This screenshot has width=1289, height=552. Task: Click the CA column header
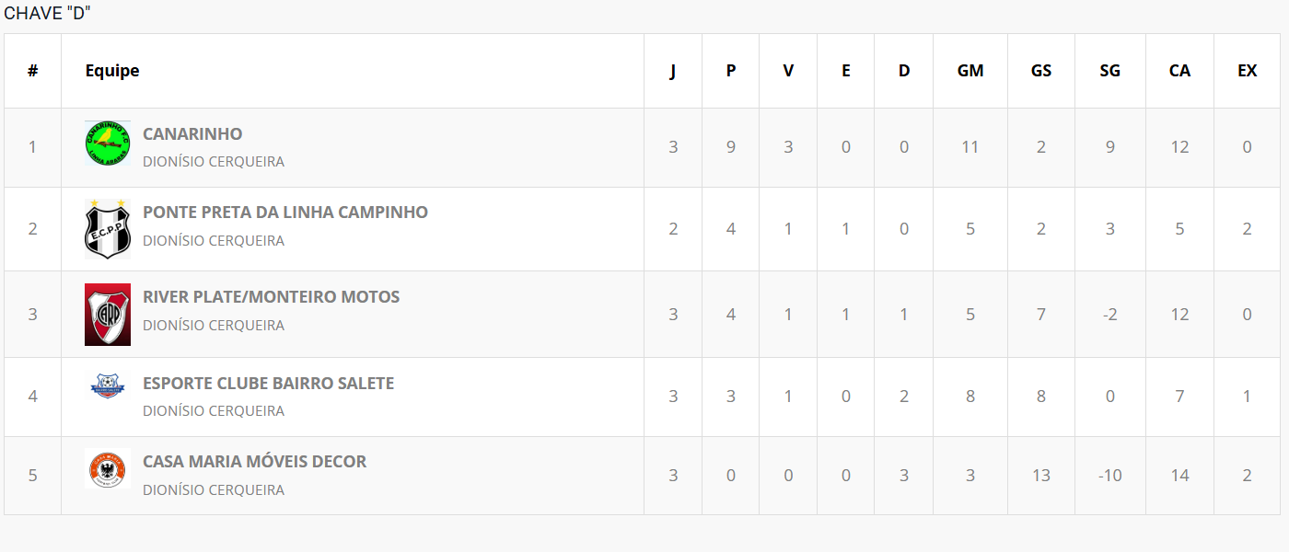pyautogui.click(x=1179, y=71)
